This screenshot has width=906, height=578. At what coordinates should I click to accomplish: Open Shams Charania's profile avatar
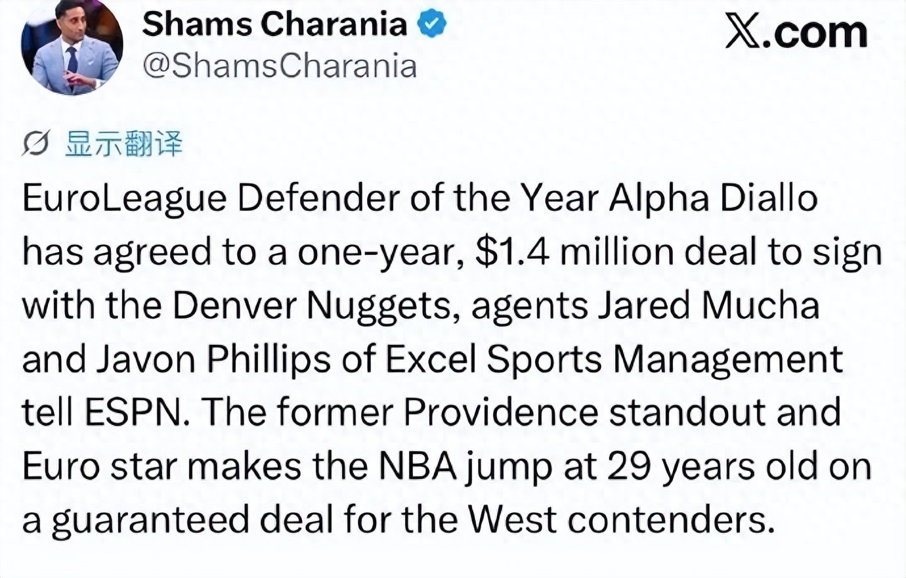(x=72, y=47)
